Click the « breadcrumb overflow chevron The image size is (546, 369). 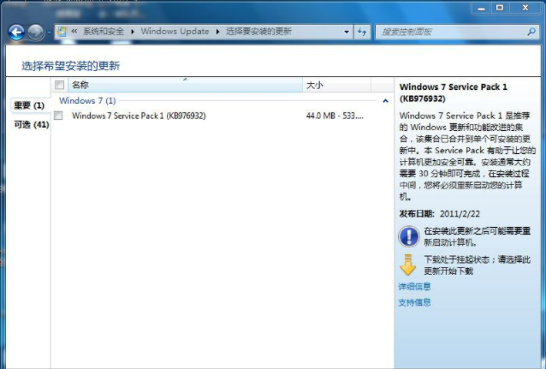pyautogui.click(x=75, y=32)
